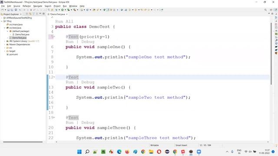Open the toolbar Search magnifier
278x156 pixels.
point(265,10)
